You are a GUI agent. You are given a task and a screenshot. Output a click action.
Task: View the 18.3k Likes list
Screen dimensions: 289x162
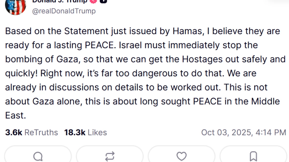coord(85,133)
